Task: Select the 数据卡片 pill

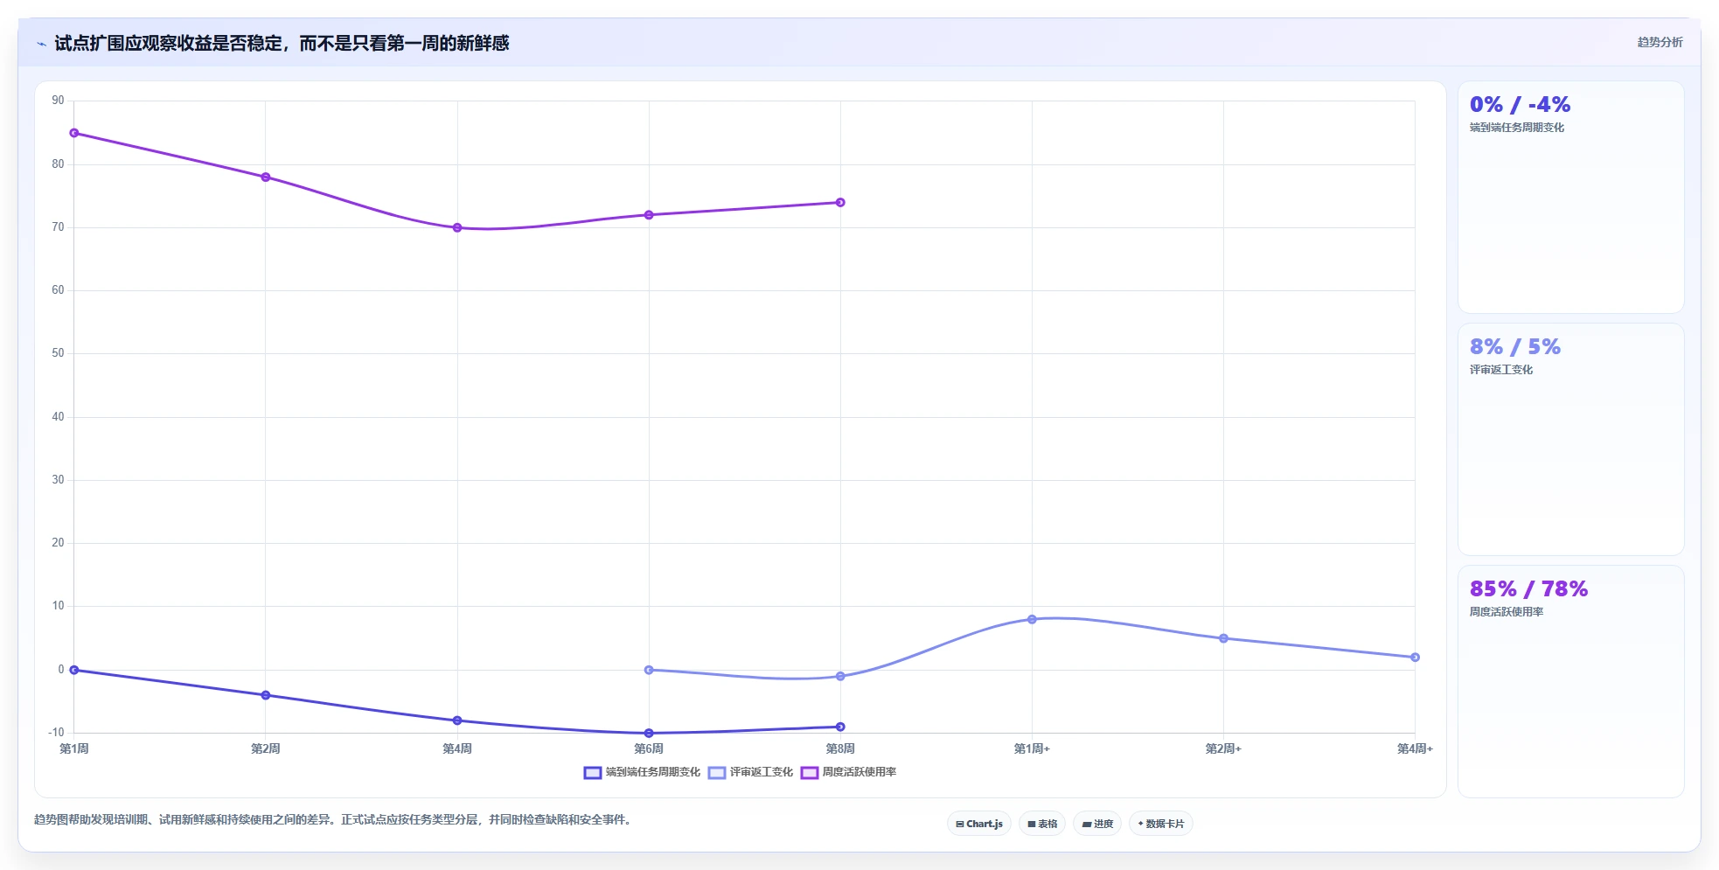Action: (1161, 824)
